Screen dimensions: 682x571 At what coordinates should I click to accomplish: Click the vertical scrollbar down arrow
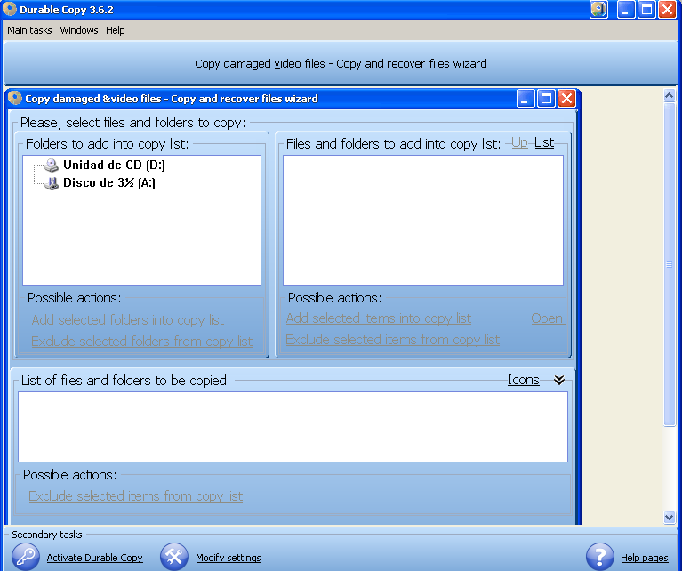click(669, 517)
